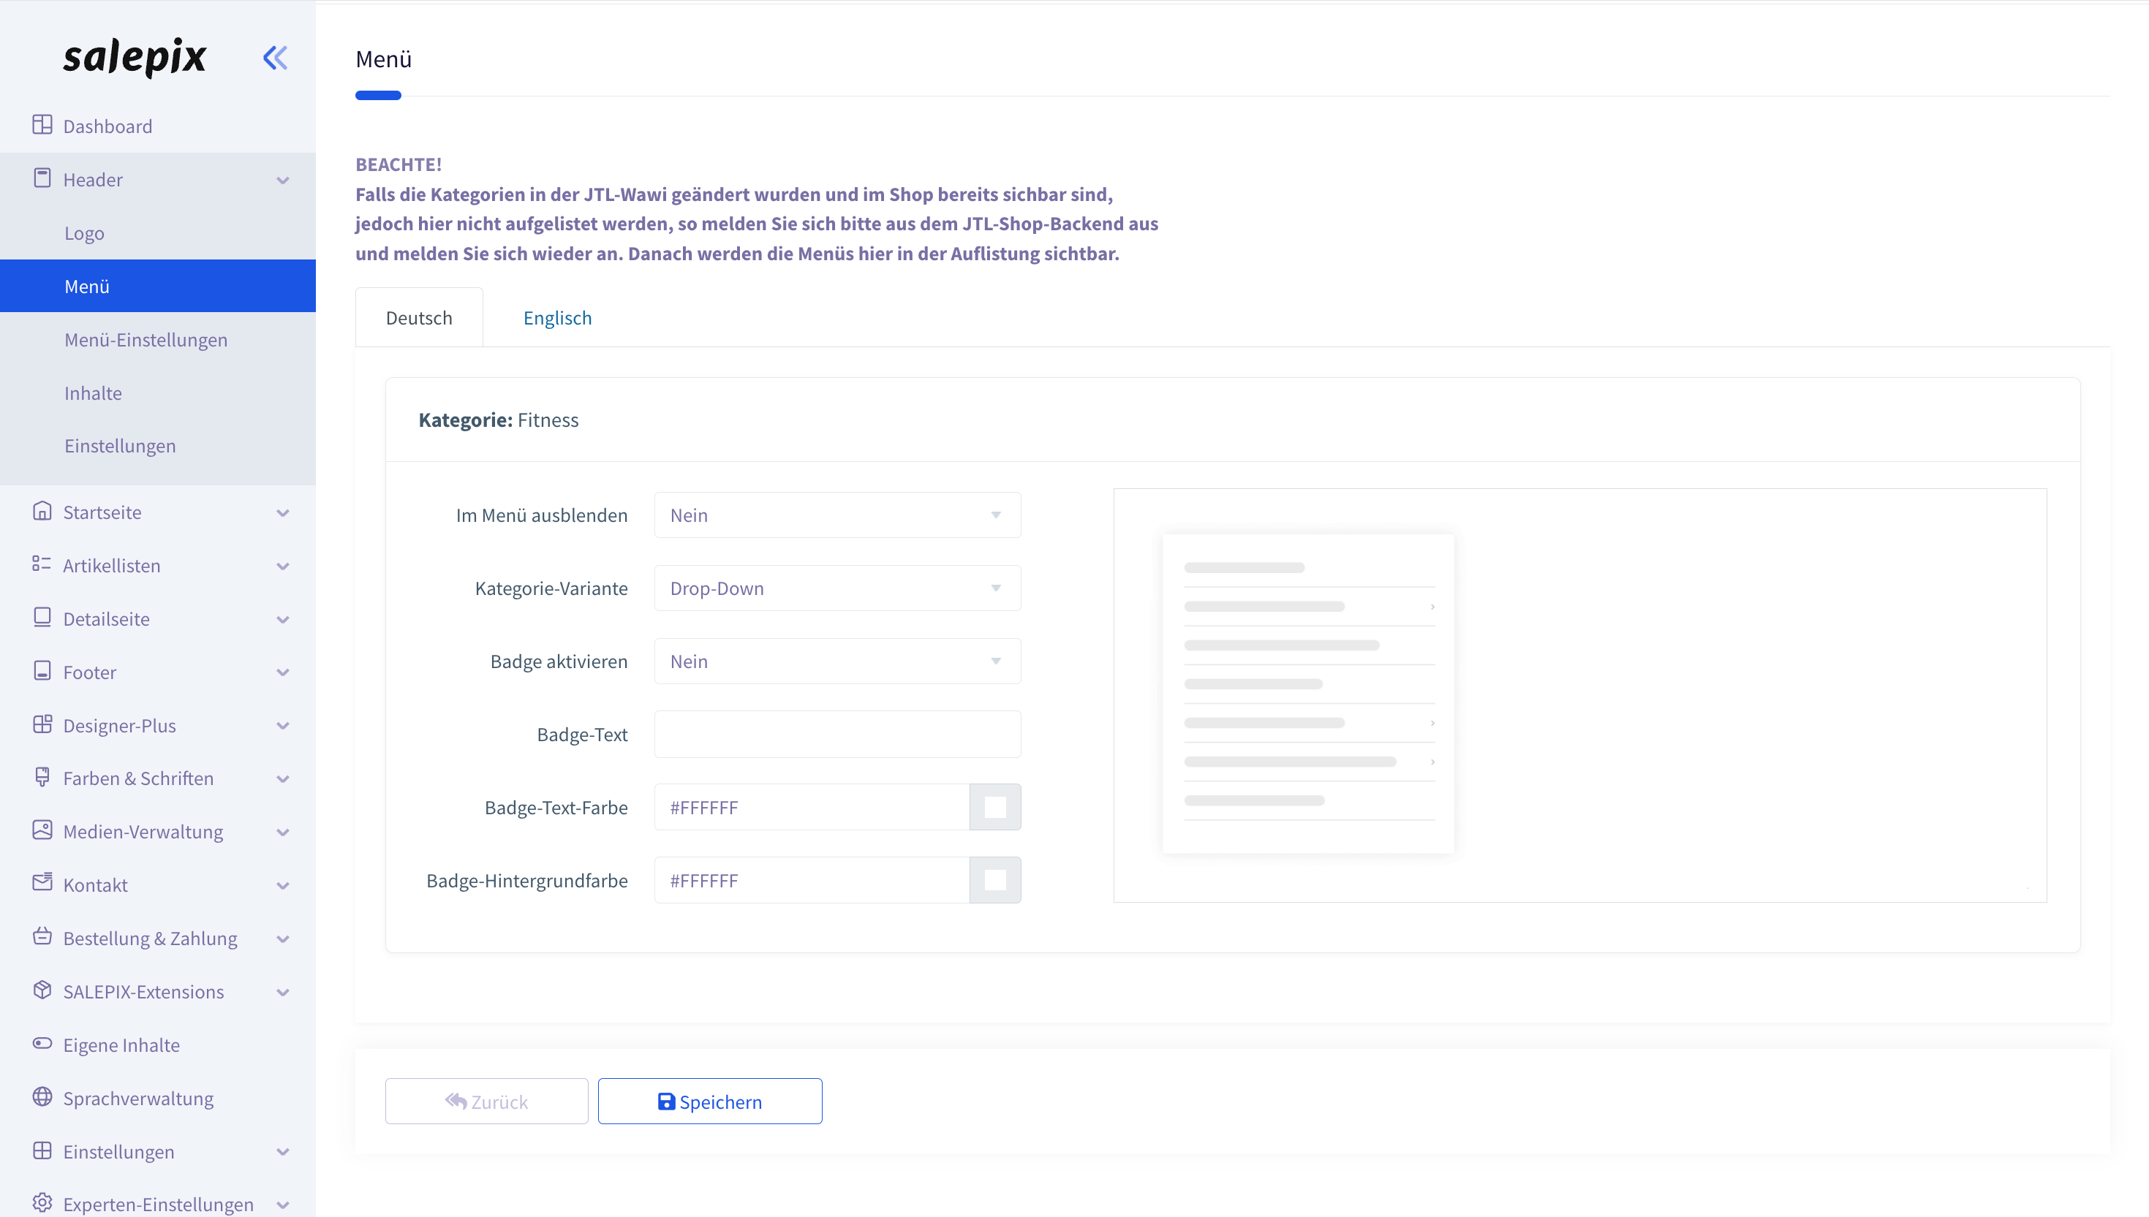
Task: Click the Einstellungen grid icon at bottom
Action: [x=42, y=1151]
